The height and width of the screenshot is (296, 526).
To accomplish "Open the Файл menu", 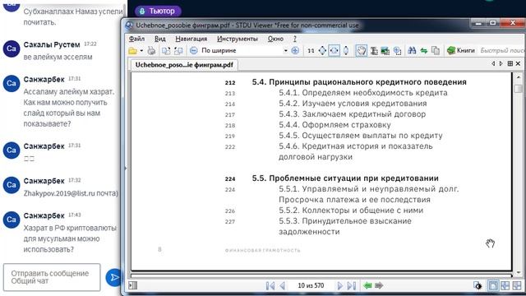I will (136, 39).
